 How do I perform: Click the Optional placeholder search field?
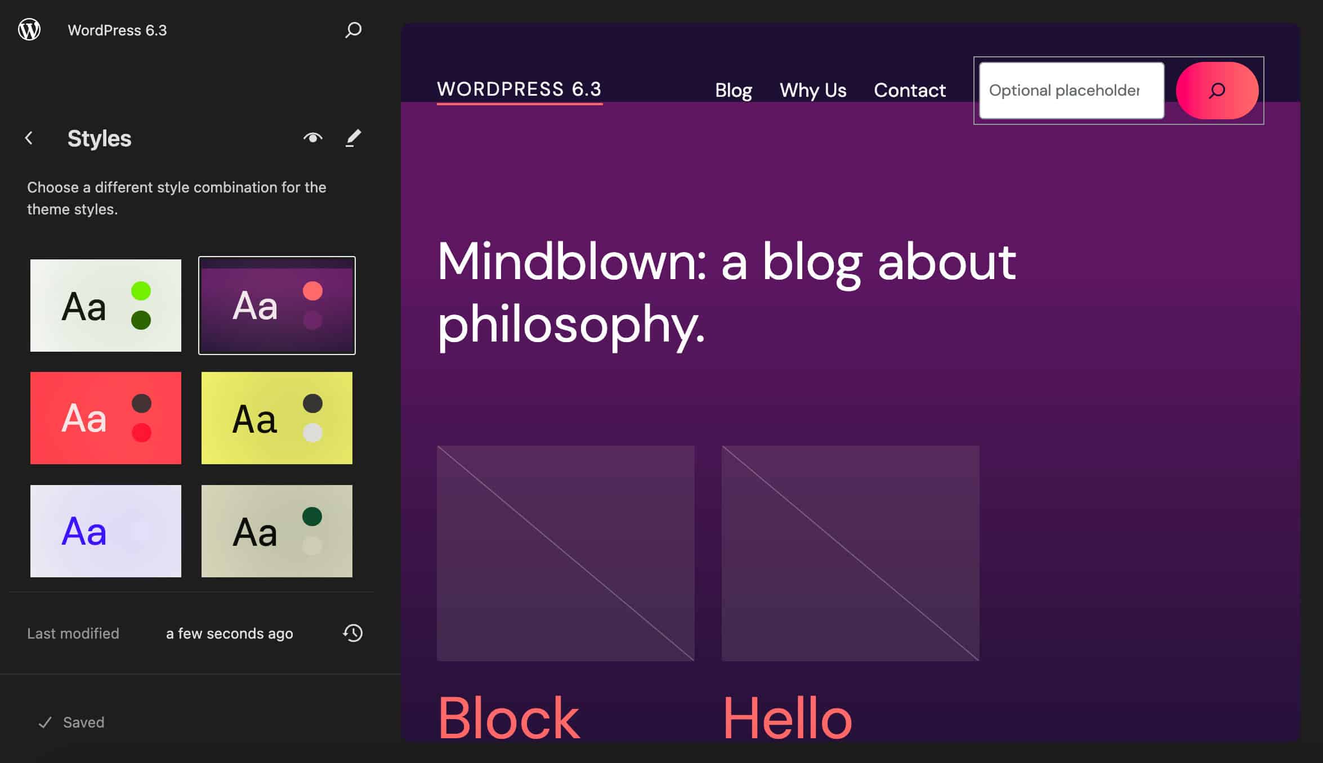1070,90
